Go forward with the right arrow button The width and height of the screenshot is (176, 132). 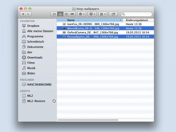[x=29, y=14]
